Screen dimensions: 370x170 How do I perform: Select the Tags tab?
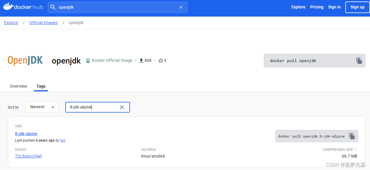coord(41,86)
